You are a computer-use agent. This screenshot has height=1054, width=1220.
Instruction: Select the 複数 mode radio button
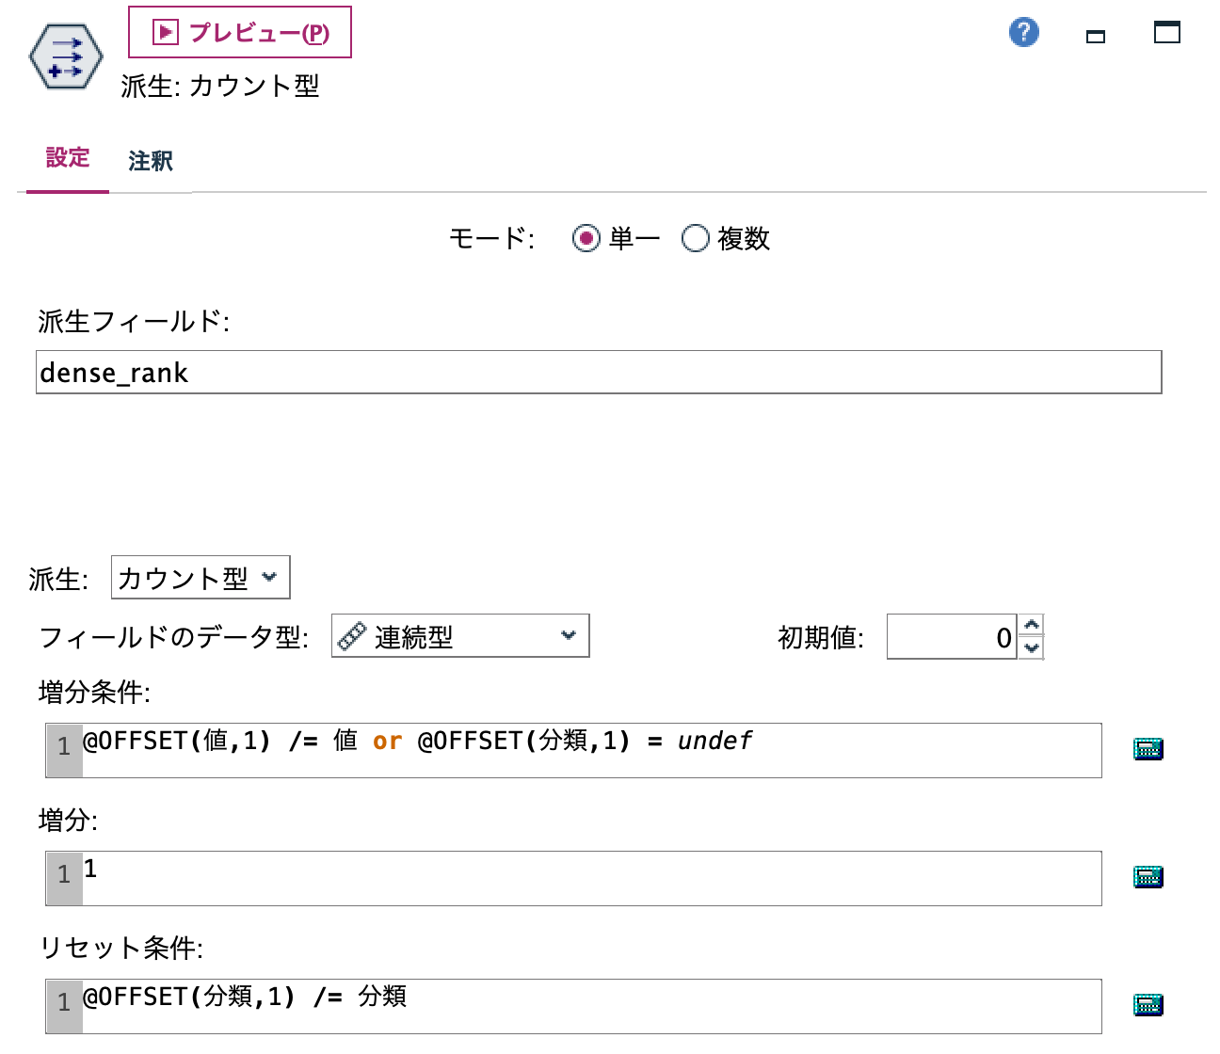[x=696, y=238]
